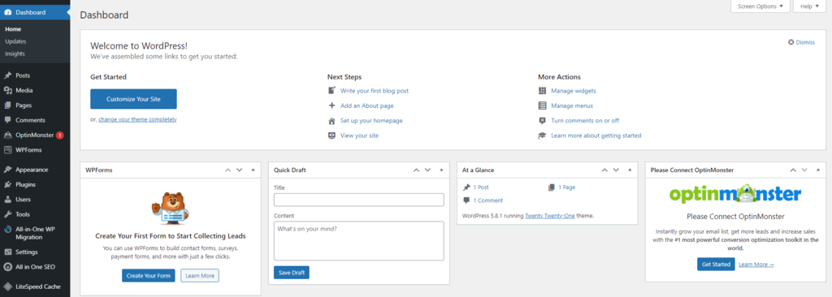Click the Users icon in sidebar
832x297 pixels.
click(7, 200)
